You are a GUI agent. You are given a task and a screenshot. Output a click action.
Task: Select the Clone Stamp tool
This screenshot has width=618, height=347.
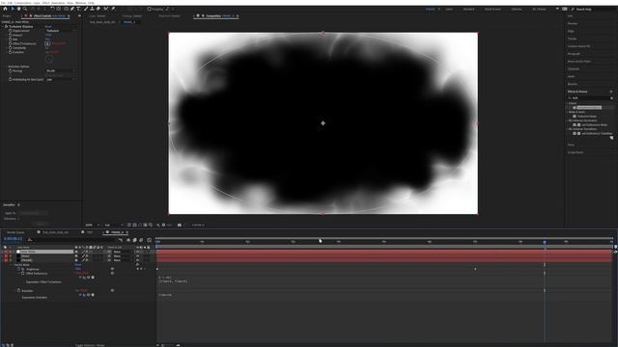93,9
